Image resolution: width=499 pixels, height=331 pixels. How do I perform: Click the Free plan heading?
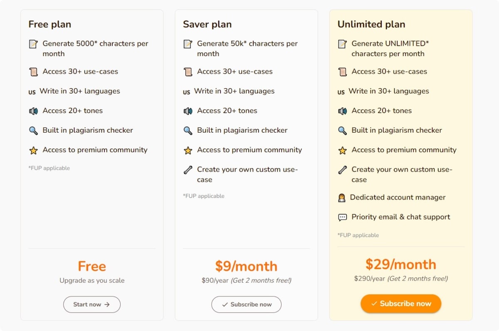tap(50, 25)
